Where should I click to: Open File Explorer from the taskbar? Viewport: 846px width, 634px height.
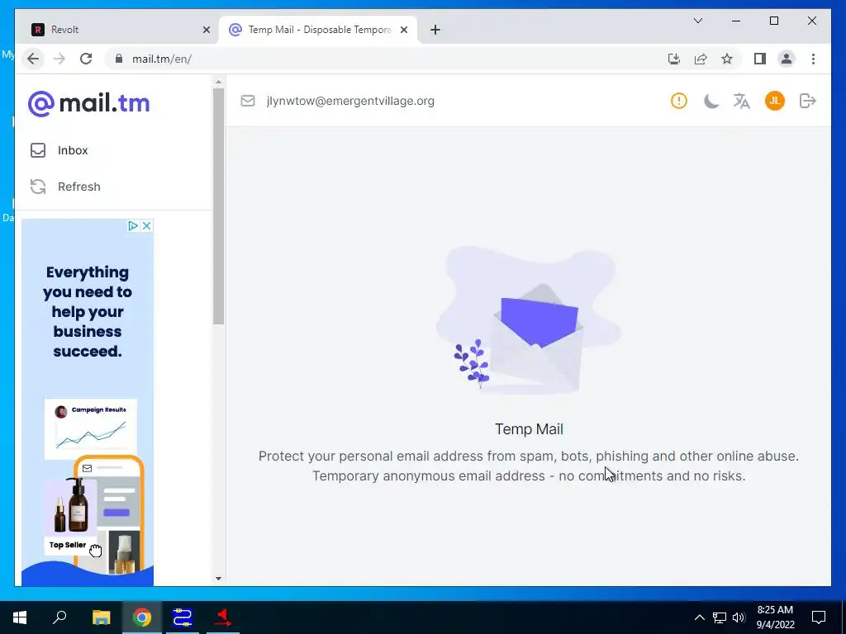[101, 617]
